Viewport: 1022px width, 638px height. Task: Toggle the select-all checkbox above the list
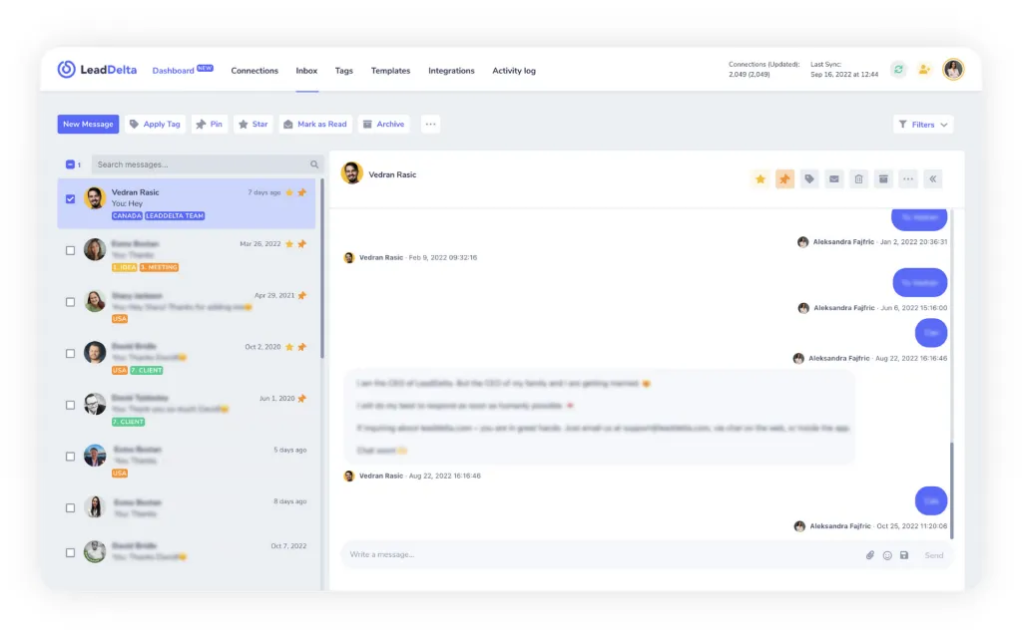(x=71, y=164)
